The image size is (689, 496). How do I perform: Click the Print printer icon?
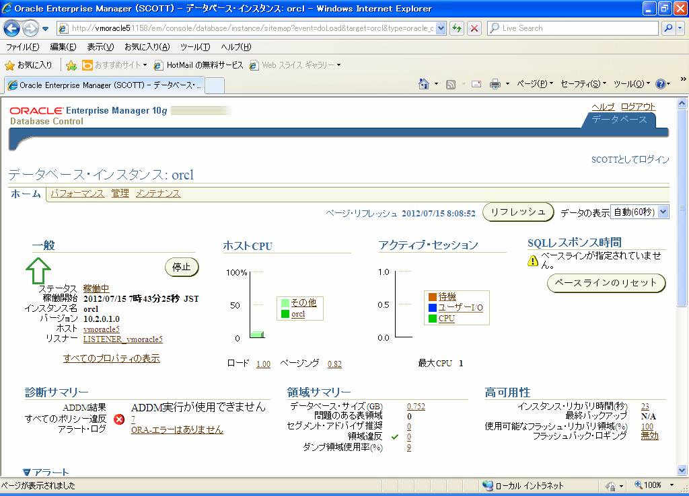pos(495,84)
